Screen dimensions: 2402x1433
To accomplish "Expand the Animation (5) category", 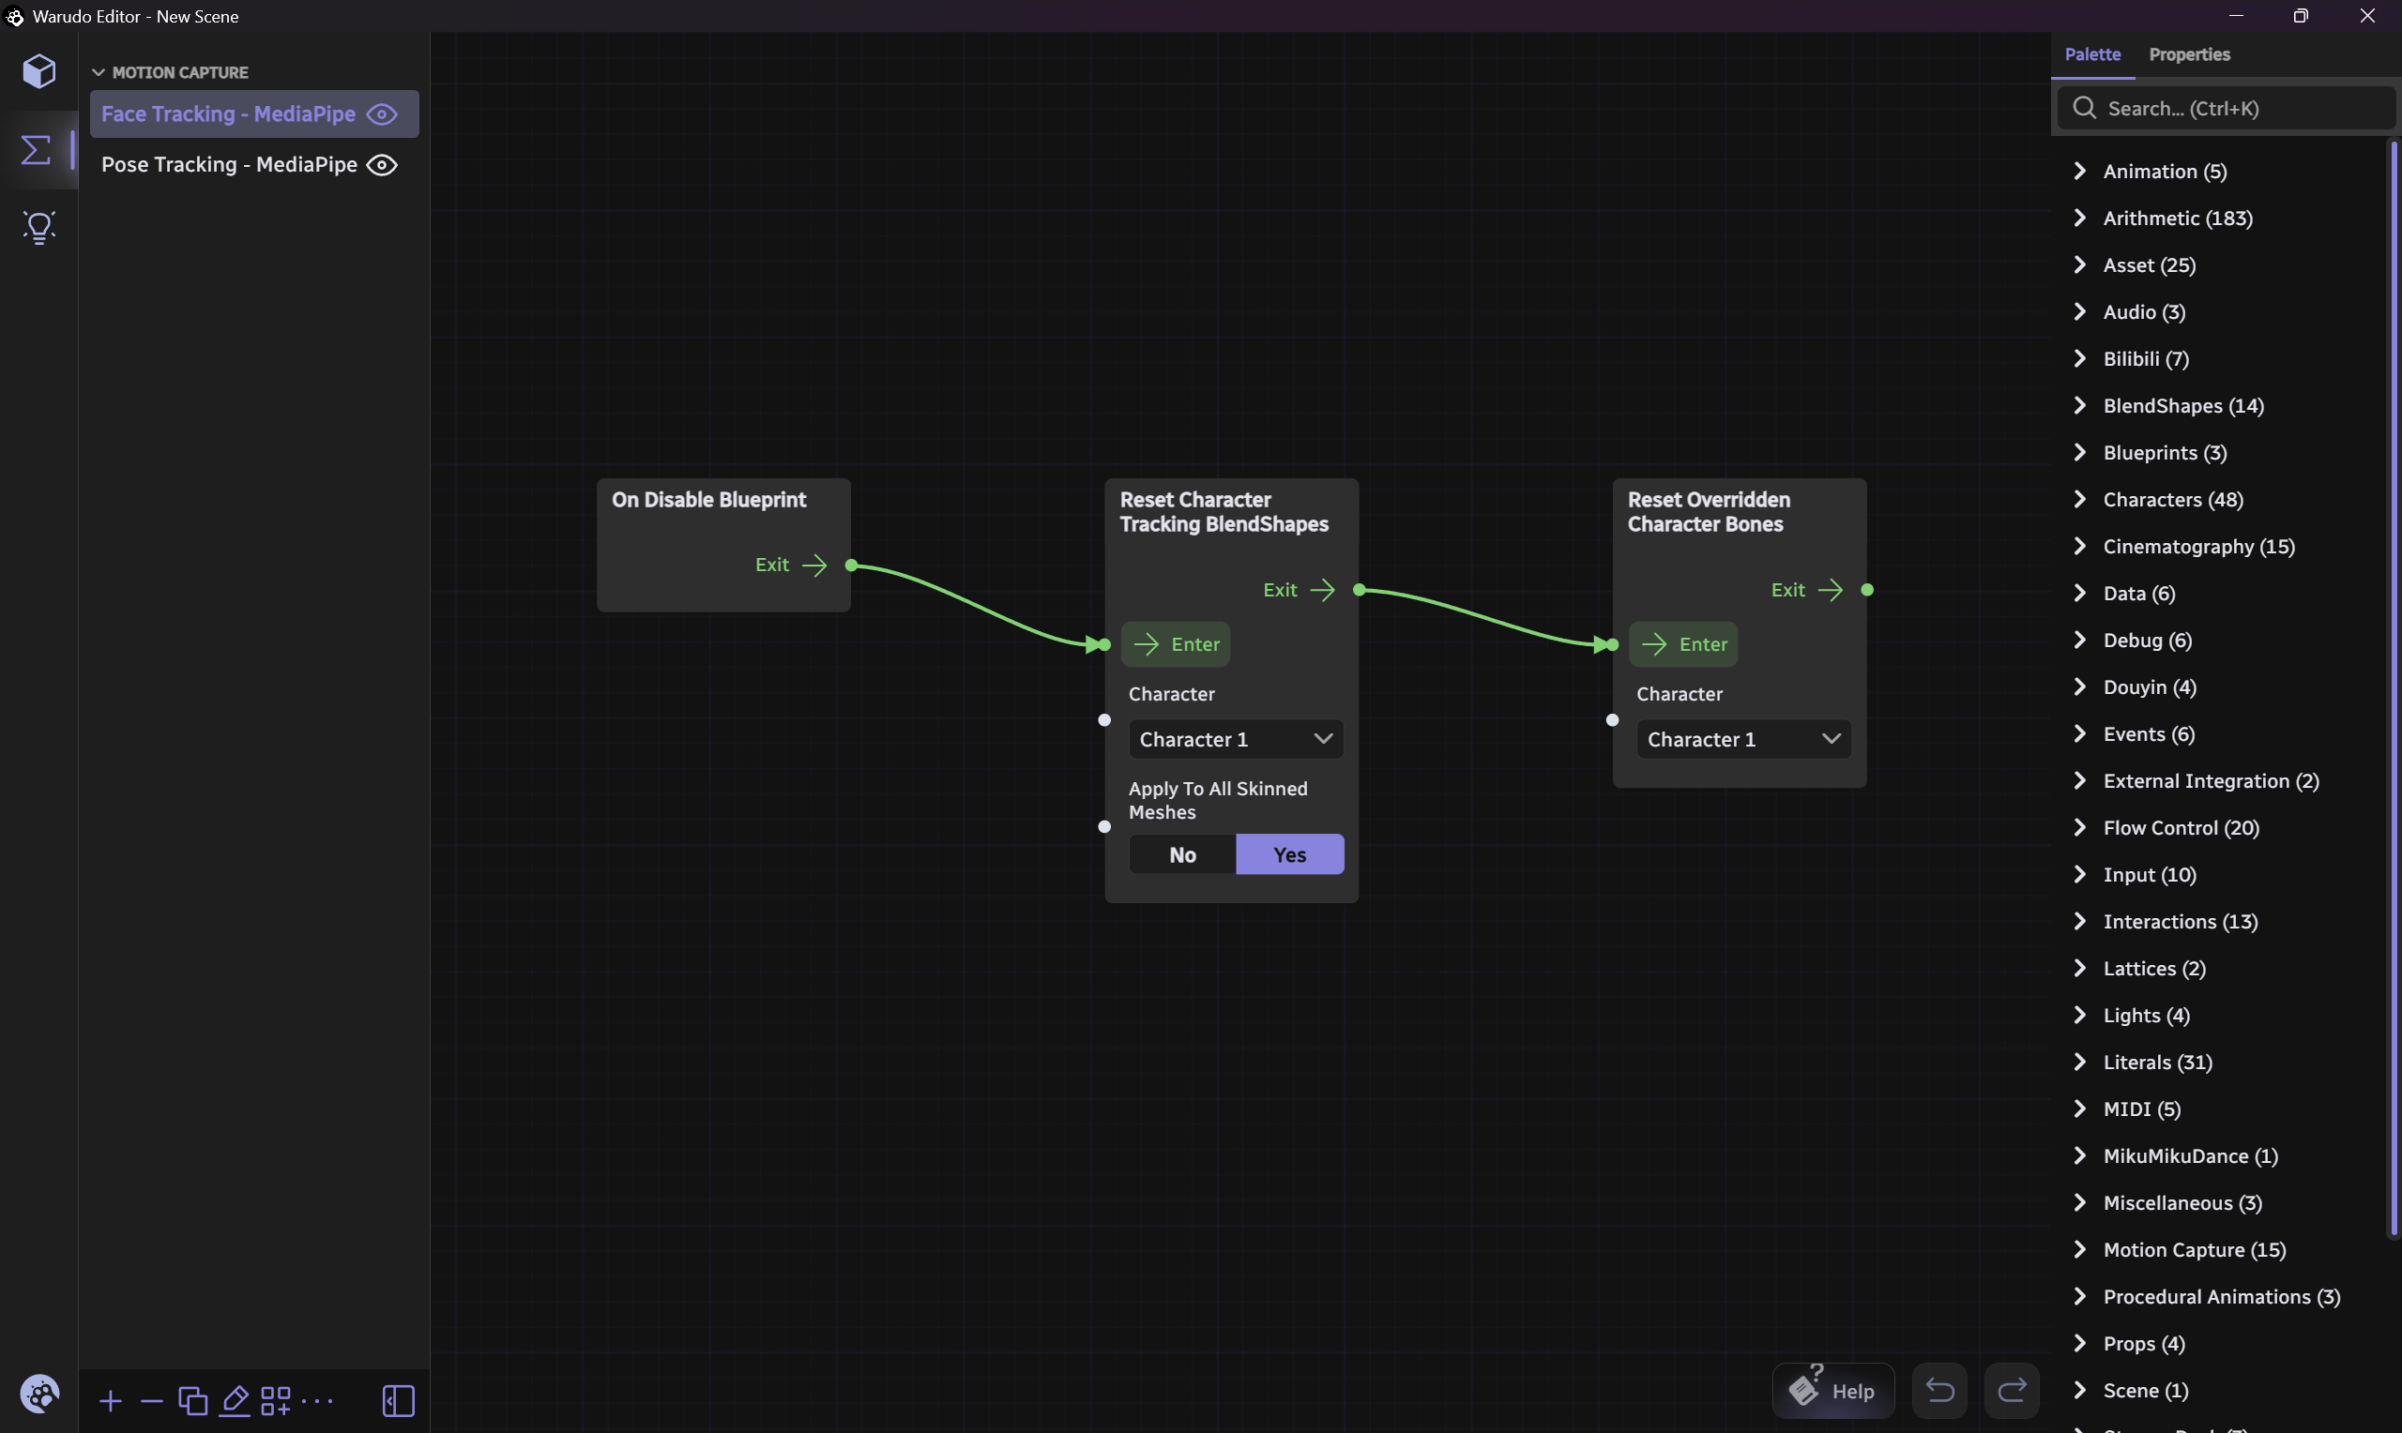I will (x=2165, y=171).
